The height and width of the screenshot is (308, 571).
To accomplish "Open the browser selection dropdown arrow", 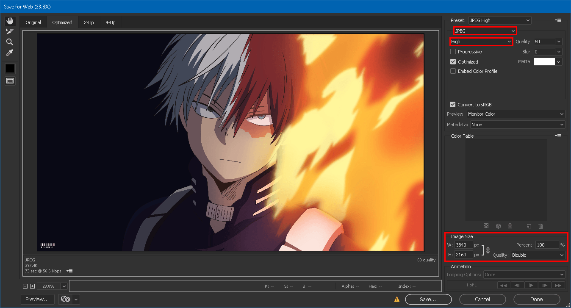I will pos(76,299).
